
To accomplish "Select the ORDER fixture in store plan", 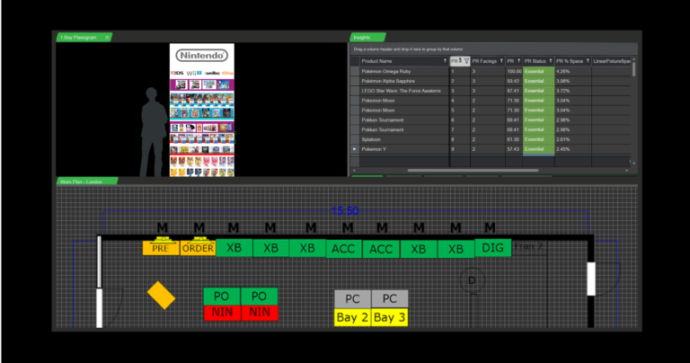I will [x=198, y=248].
